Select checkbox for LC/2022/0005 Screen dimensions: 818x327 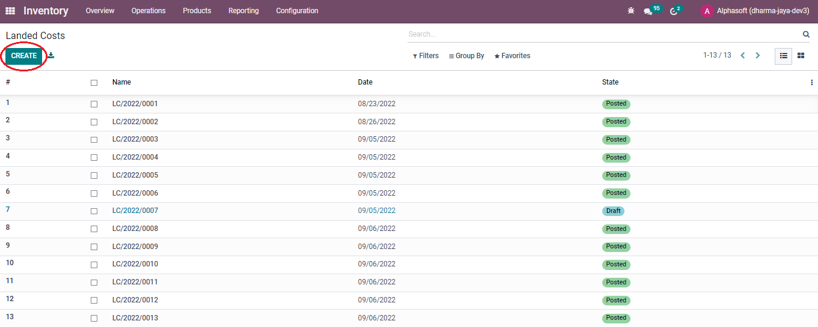[x=94, y=176]
